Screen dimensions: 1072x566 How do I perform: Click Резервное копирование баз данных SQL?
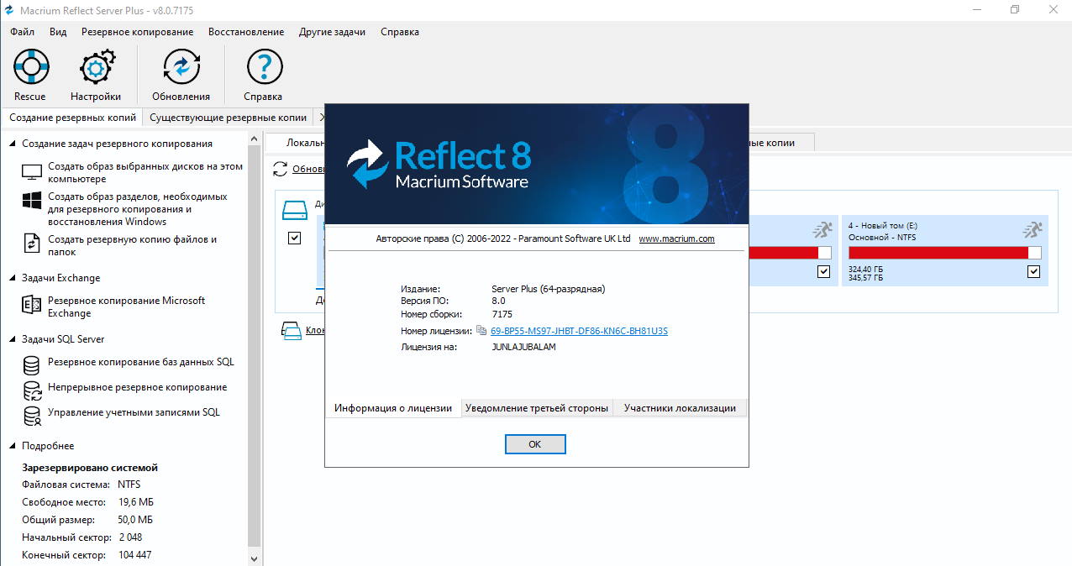pyautogui.click(x=141, y=362)
